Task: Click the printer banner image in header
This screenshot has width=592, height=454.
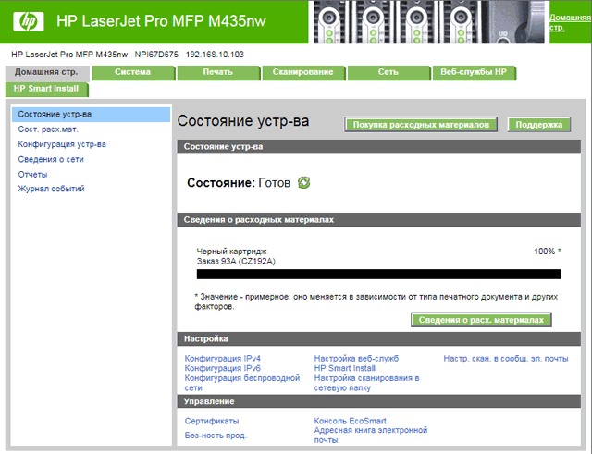Action: click(x=428, y=22)
